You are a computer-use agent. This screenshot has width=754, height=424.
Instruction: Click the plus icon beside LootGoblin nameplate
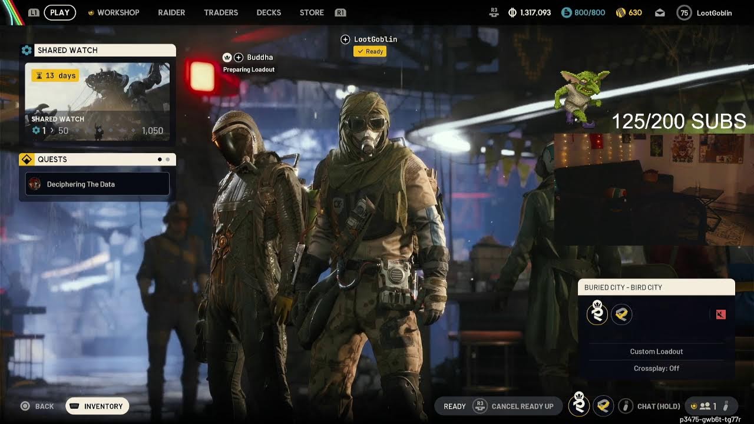tap(345, 39)
